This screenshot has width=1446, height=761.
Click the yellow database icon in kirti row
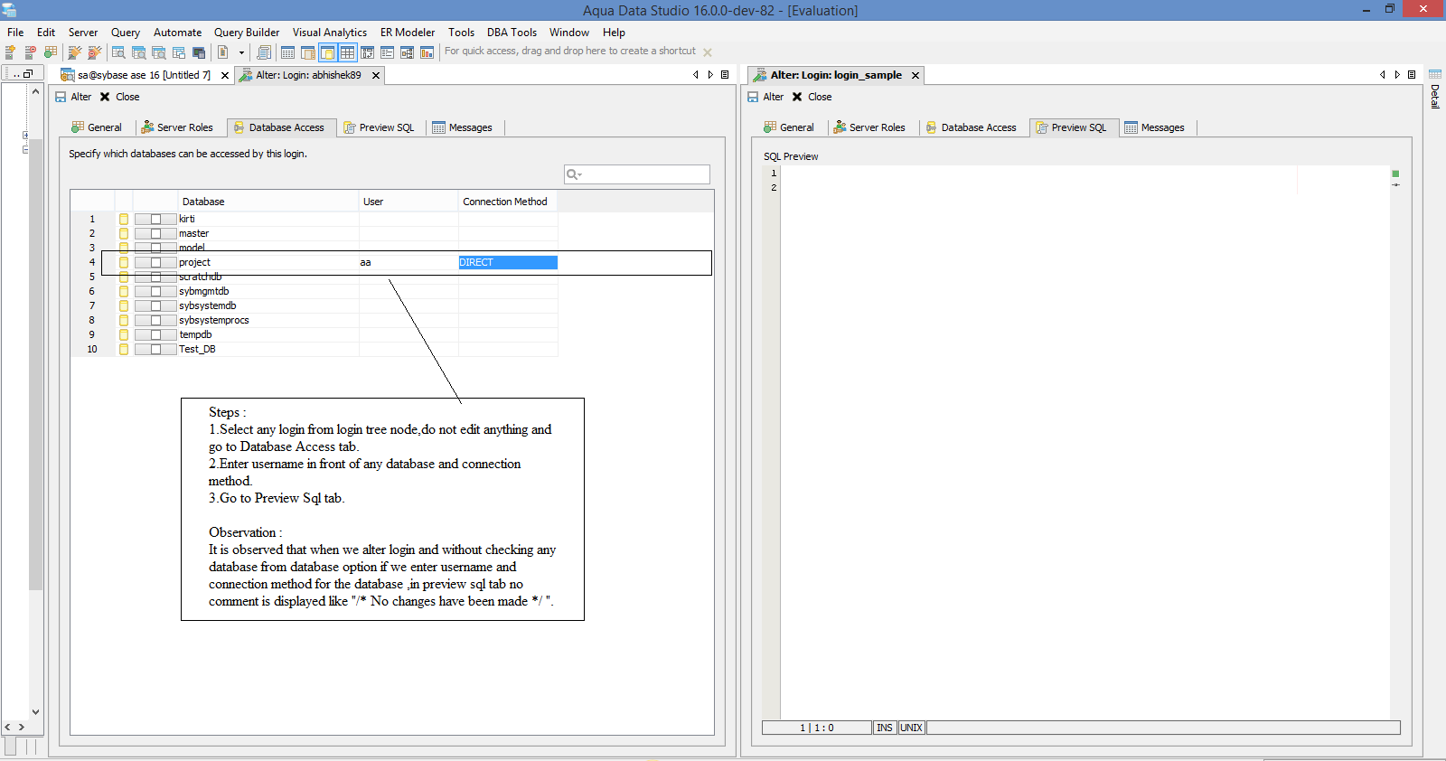(124, 219)
